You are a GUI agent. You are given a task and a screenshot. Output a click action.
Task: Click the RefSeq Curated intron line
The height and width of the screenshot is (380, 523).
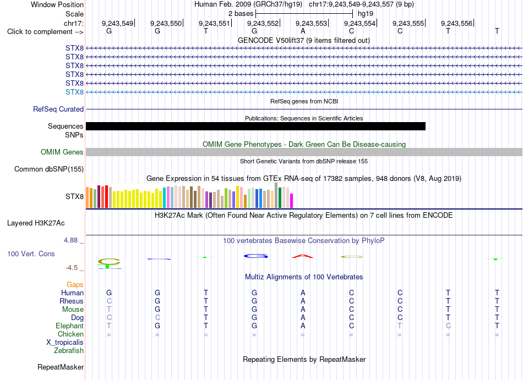click(x=304, y=109)
